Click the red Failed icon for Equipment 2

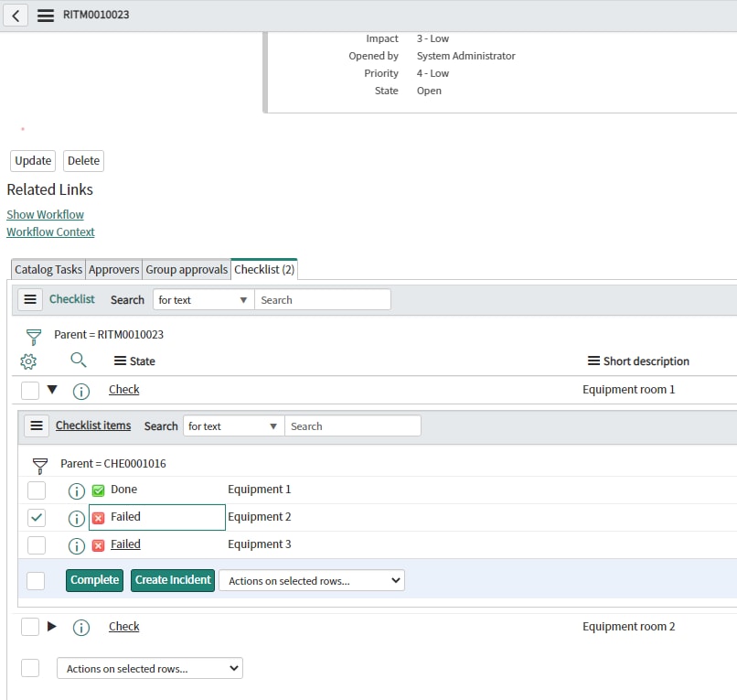(98, 519)
